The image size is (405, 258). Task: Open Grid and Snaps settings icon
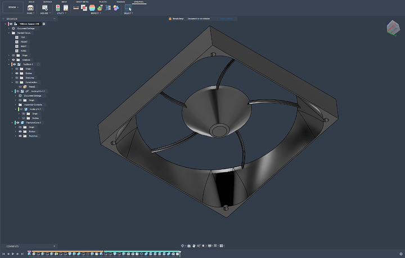[x=215, y=246]
